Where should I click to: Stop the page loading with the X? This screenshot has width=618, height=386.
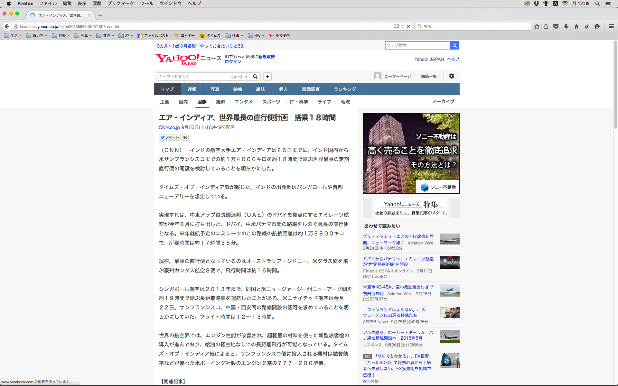[408, 26]
